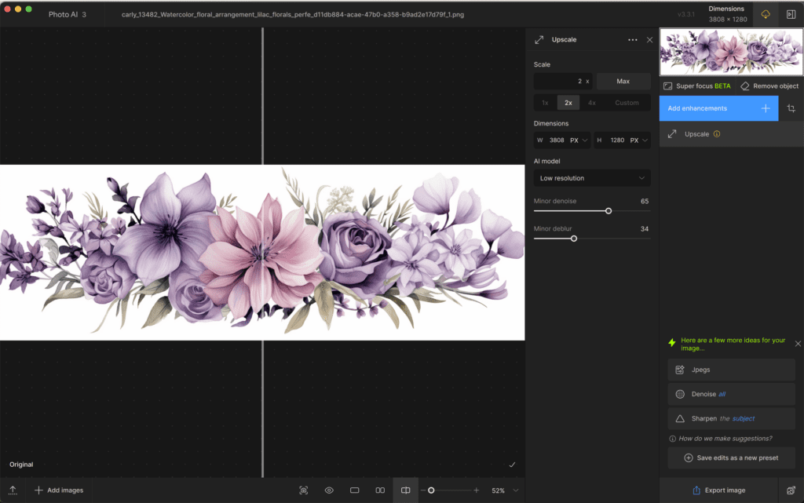Collapse the right sidebar panel icon
Viewport: 804px width, 503px height.
click(x=791, y=14)
